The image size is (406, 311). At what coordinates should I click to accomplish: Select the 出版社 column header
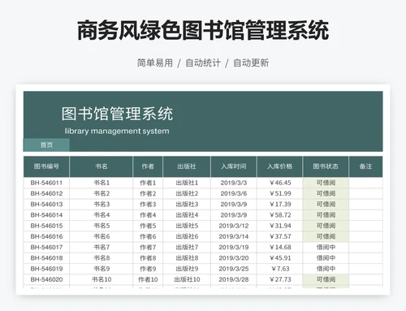click(187, 166)
